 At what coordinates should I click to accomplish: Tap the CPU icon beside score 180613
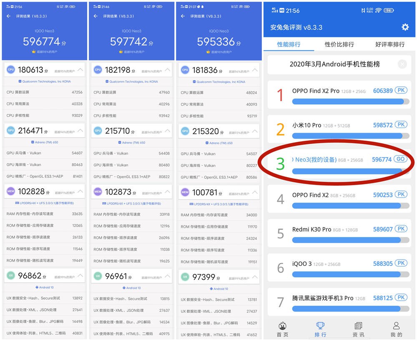[11, 70]
